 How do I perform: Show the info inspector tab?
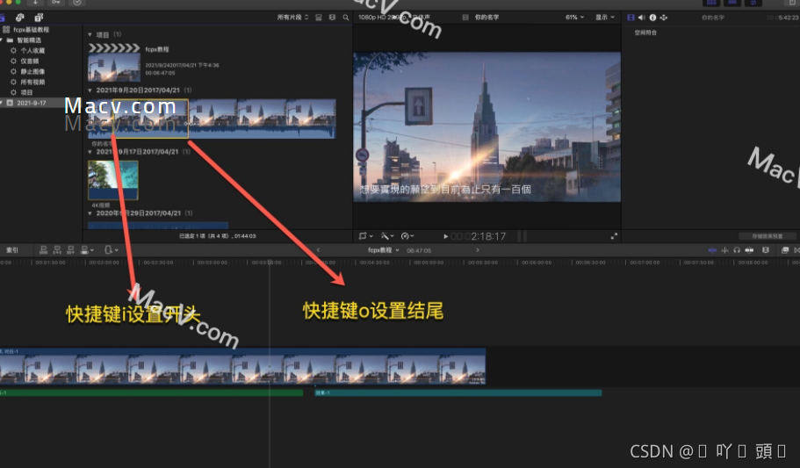(652, 18)
